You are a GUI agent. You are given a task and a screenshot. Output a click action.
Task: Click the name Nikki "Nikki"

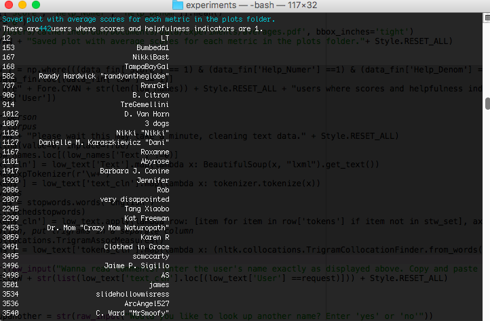pyautogui.click(x=143, y=133)
